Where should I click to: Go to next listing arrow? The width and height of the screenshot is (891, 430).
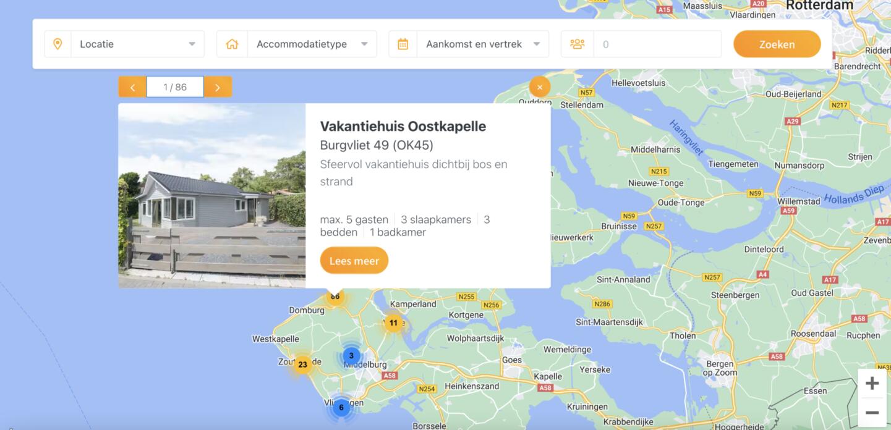(218, 87)
